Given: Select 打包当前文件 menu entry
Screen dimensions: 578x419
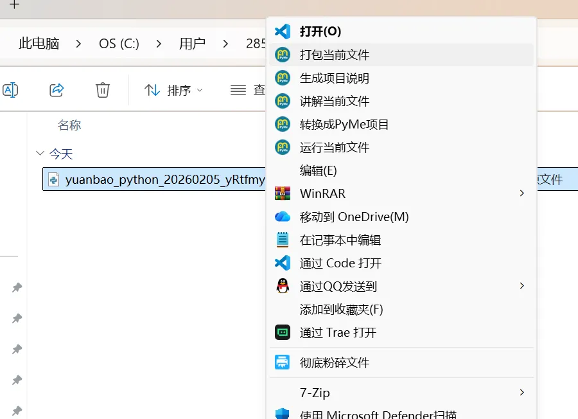Looking at the screenshot, I should [402, 55].
